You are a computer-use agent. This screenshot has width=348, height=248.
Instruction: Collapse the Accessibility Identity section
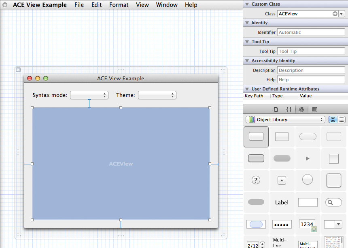pos(247,61)
